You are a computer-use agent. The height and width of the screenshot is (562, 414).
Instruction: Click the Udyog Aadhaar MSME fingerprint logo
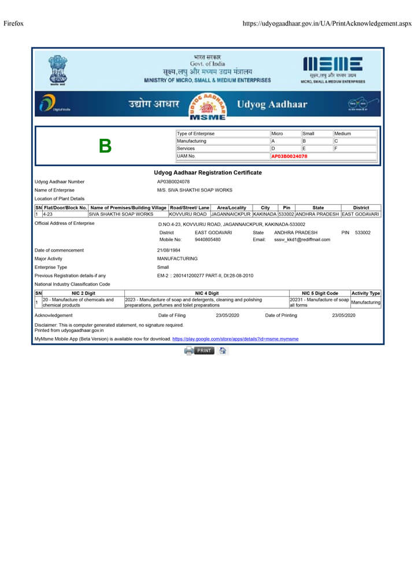click(x=205, y=106)
